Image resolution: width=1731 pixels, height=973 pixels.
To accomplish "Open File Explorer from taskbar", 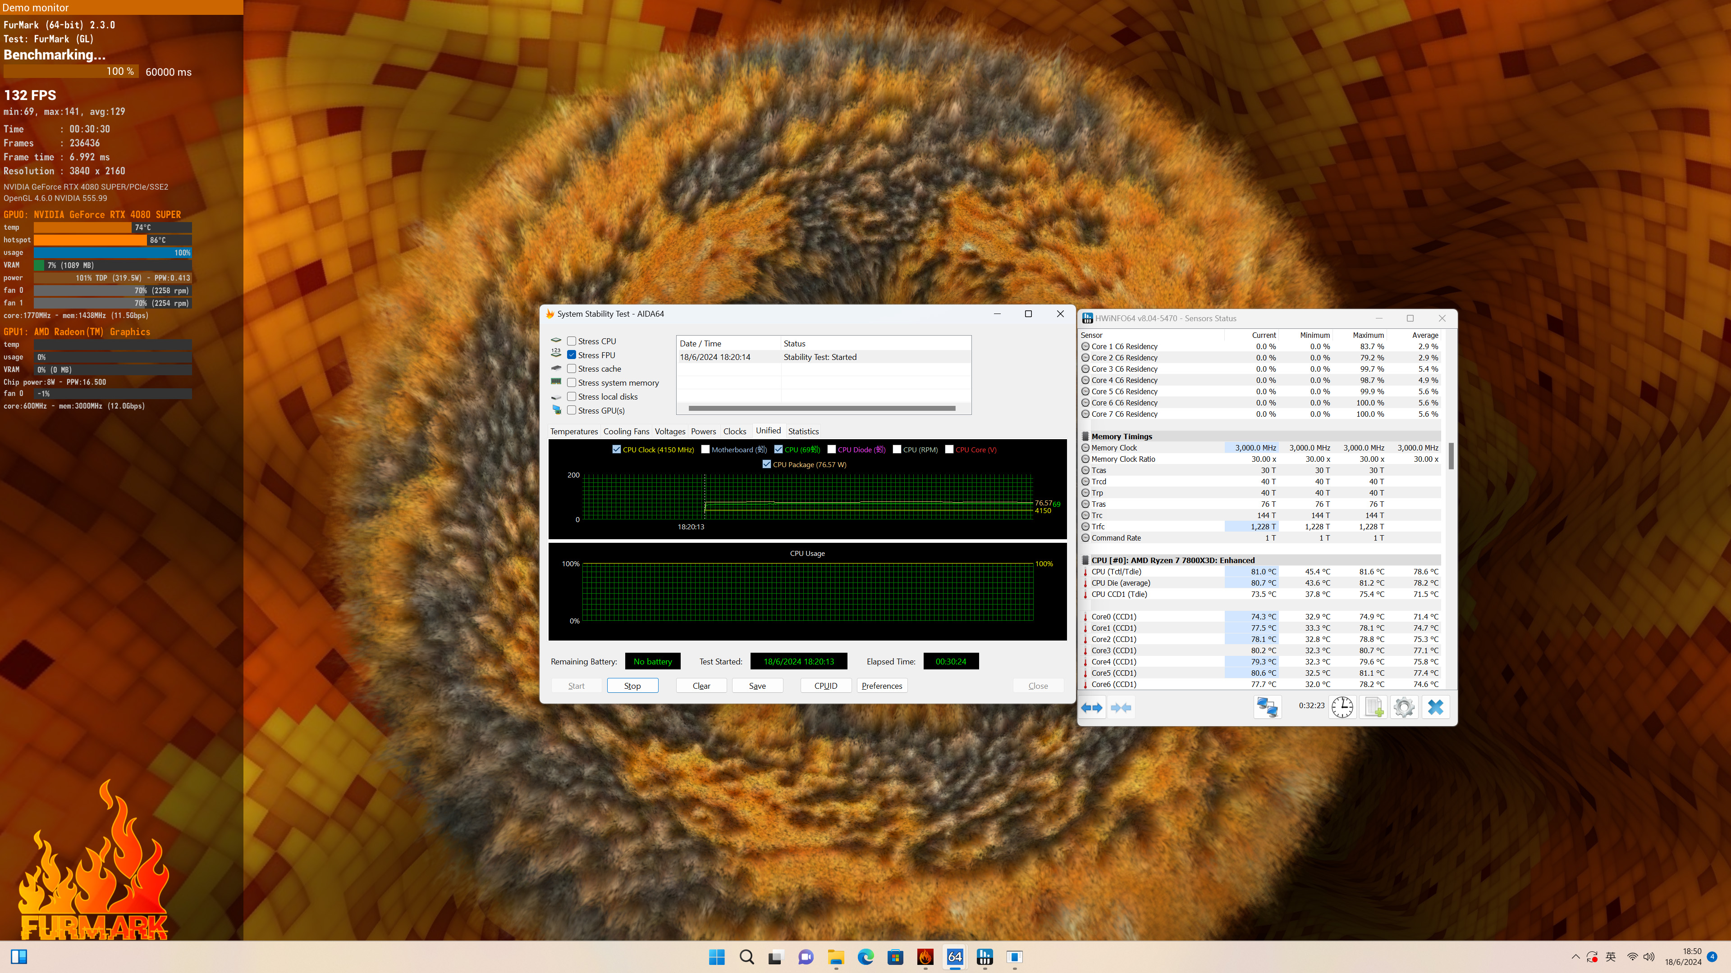I will pyautogui.click(x=836, y=957).
